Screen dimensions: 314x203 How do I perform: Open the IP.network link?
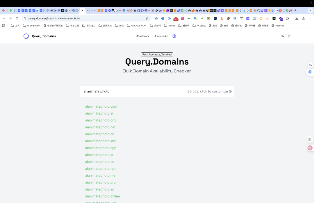click(x=143, y=36)
